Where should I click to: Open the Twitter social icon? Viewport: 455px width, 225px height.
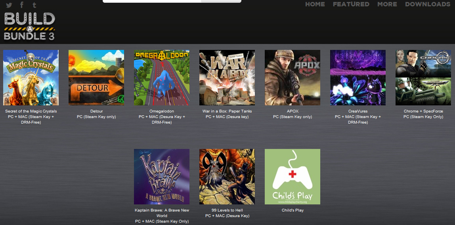point(9,5)
